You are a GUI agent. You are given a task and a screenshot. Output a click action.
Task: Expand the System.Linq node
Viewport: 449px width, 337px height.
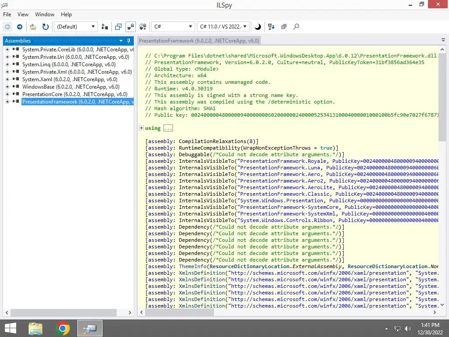[x=7, y=65]
